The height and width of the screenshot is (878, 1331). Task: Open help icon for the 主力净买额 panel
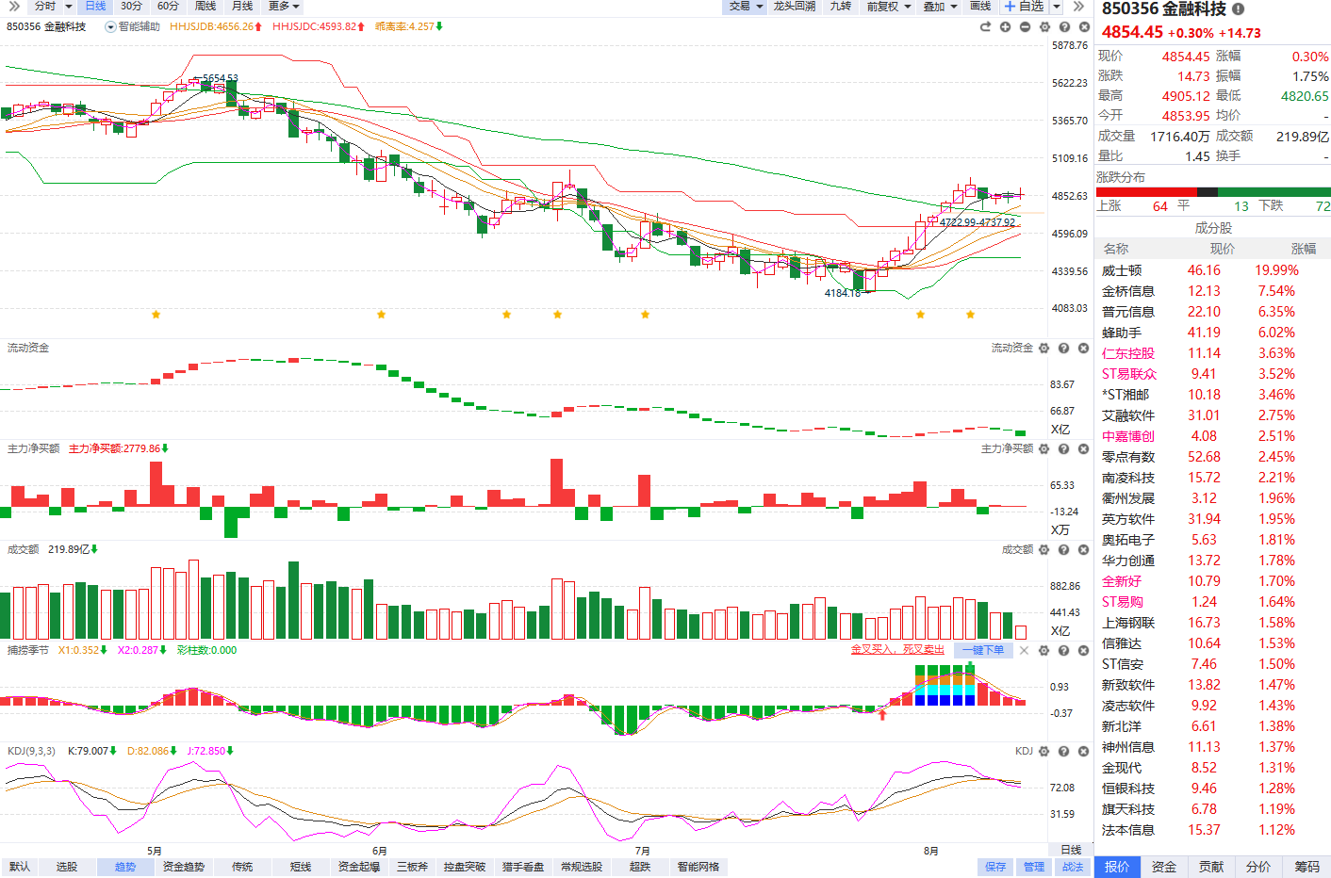point(1063,448)
